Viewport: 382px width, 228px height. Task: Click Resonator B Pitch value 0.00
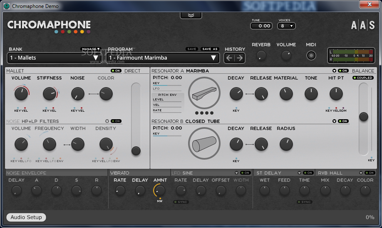click(176, 128)
